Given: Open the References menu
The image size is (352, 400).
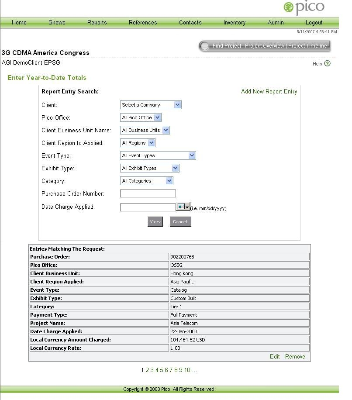Looking at the screenshot, I should (x=143, y=22).
